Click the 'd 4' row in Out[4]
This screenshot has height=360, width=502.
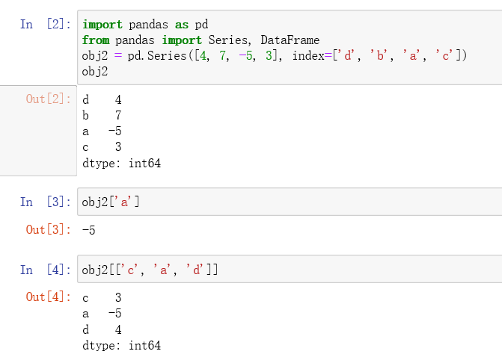[102, 329]
